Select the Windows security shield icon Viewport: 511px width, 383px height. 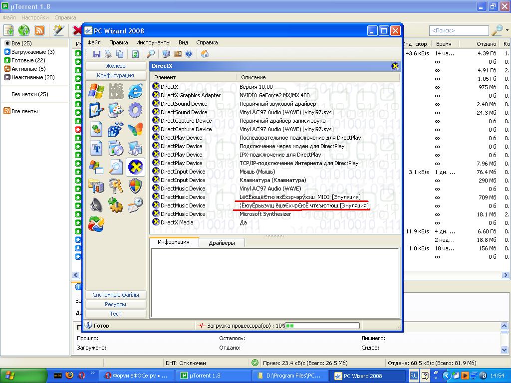pyautogui.click(x=135, y=186)
